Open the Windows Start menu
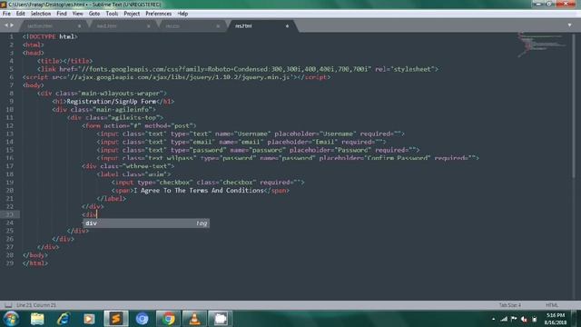The image size is (581, 327). coord(11,319)
